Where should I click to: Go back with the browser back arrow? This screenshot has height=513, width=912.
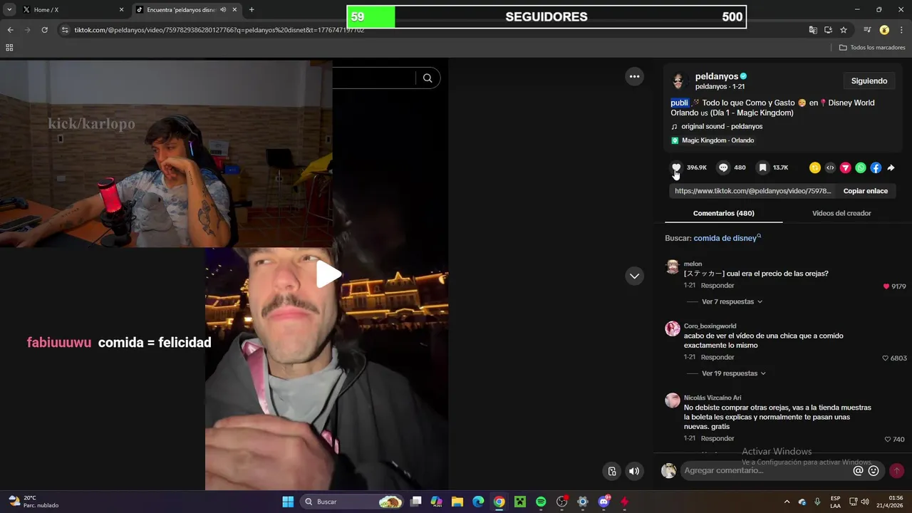(x=10, y=30)
